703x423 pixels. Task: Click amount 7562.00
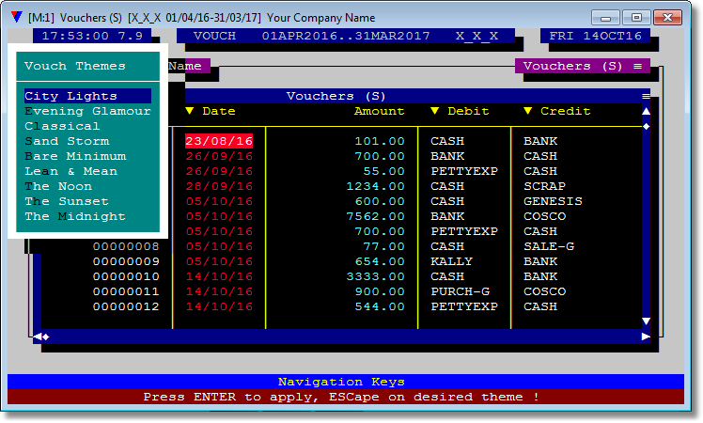point(375,216)
